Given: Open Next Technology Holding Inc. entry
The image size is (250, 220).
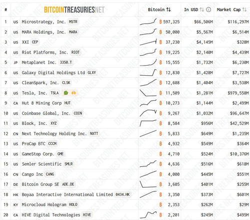Looking at the screenshot, I should [x=54, y=134].
